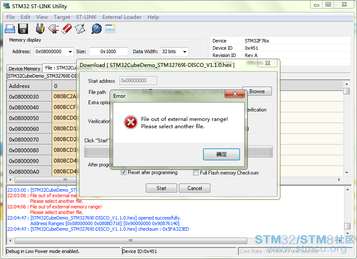Click the Start button
The width and height of the screenshot is (357, 259).
click(x=161, y=188)
